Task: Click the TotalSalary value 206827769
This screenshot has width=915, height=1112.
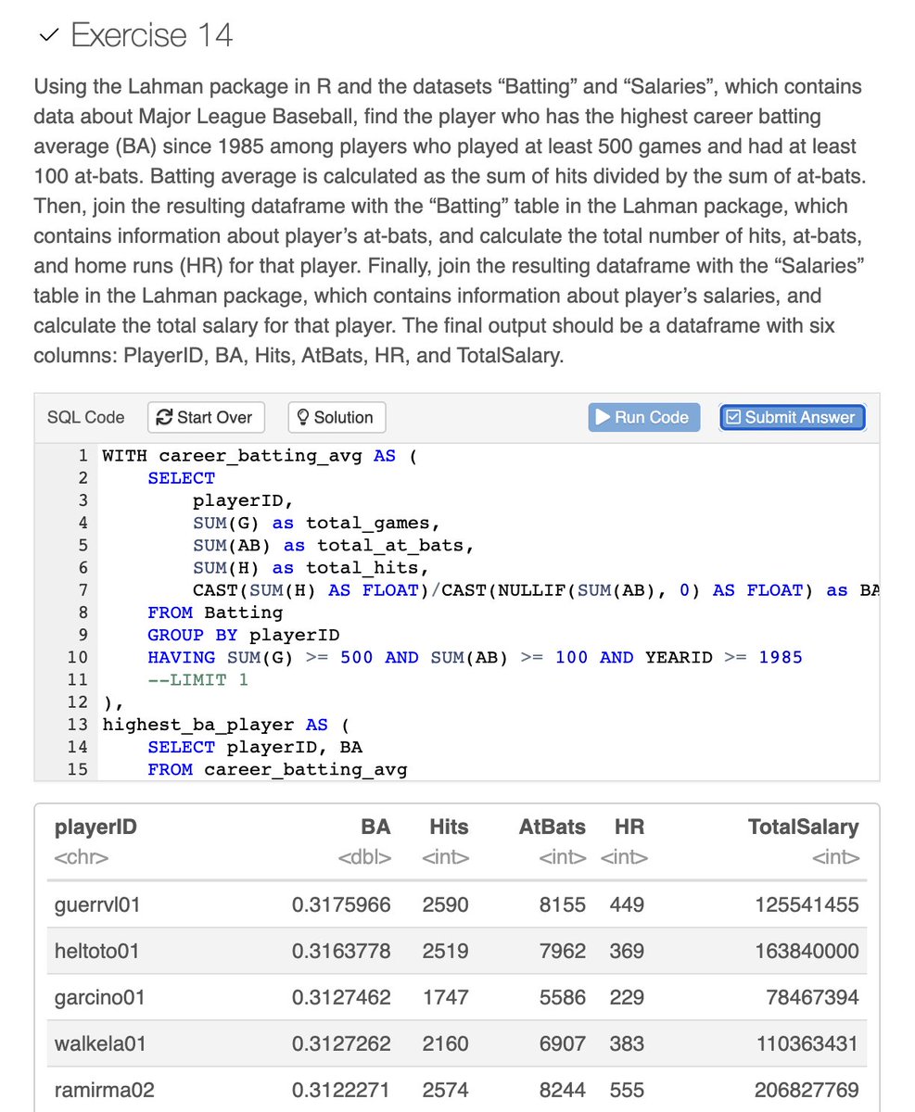Action: (x=807, y=1091)
